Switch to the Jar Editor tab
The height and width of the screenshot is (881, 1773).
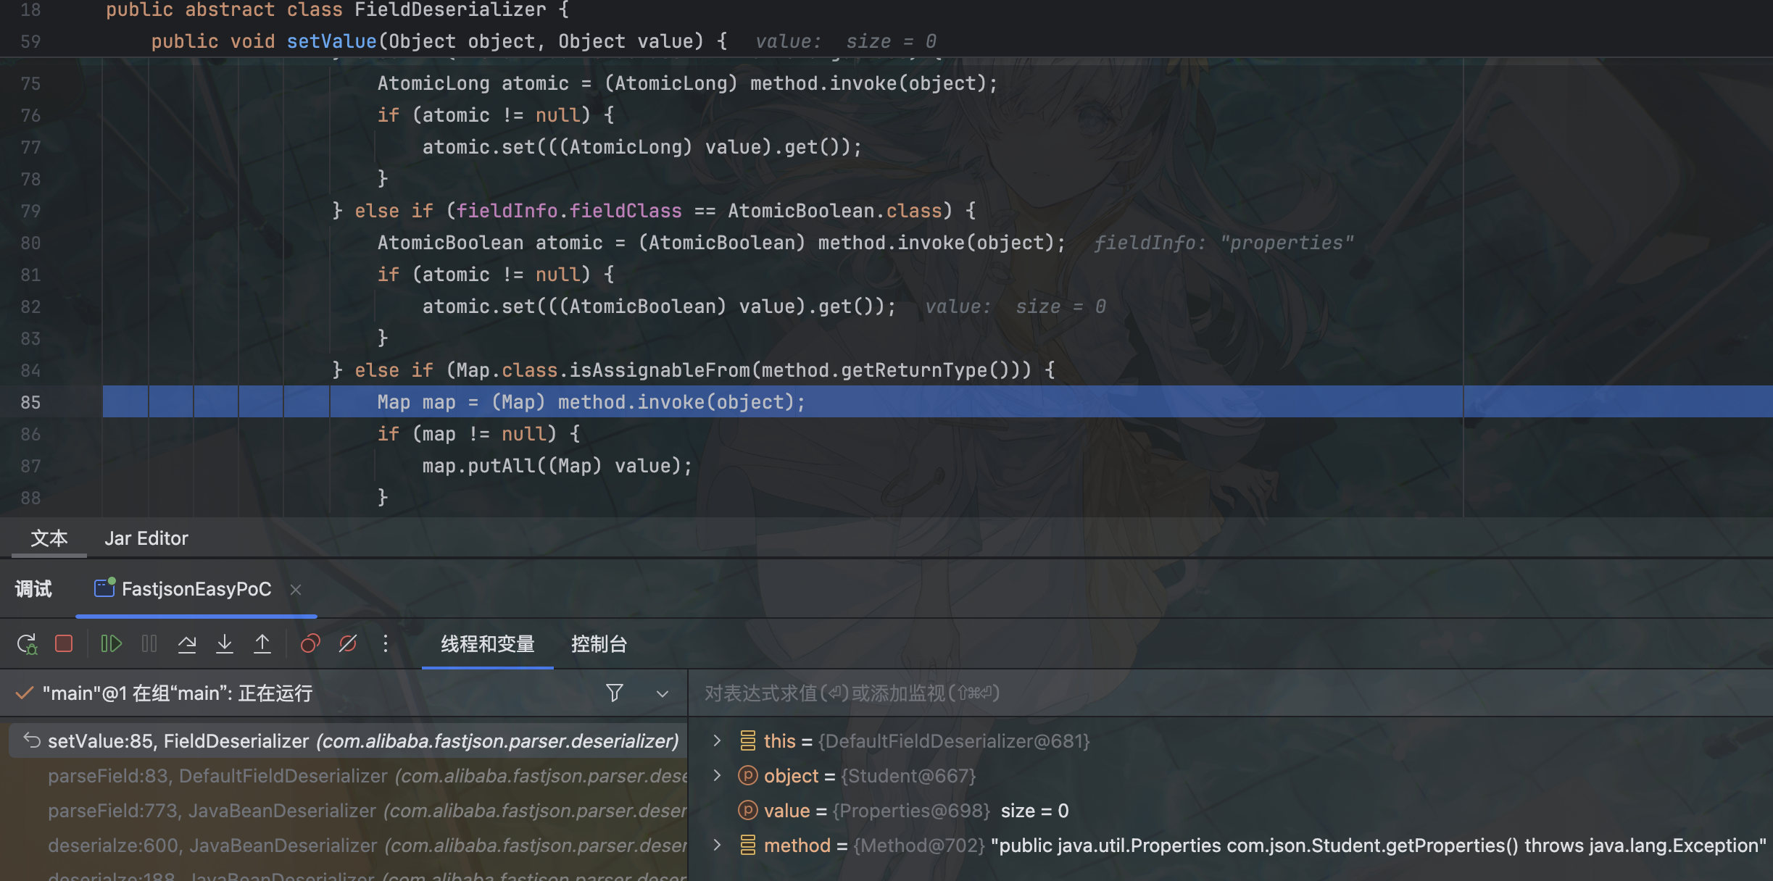(x=146, y=538)
